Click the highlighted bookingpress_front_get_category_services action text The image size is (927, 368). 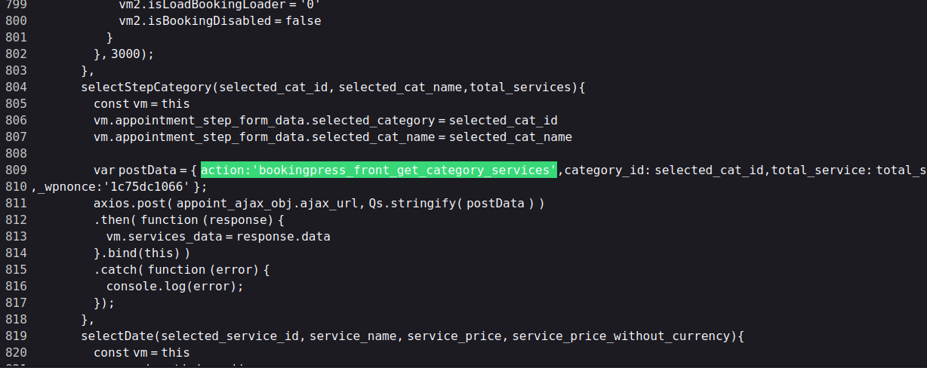coord(378,170)
